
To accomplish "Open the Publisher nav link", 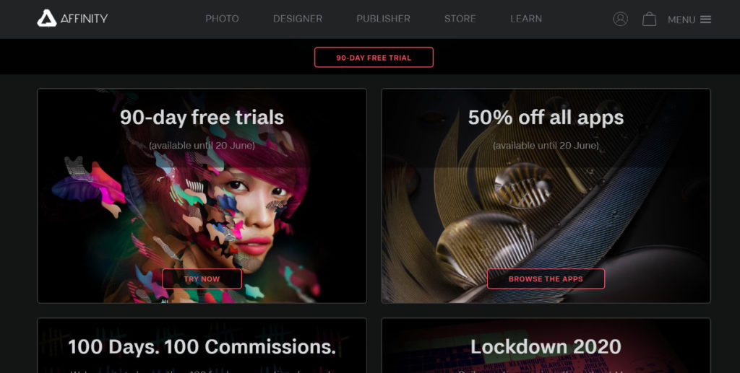I will 383,19.
